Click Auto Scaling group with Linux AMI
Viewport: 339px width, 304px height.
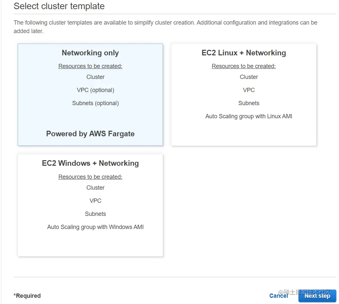point(249,116)
